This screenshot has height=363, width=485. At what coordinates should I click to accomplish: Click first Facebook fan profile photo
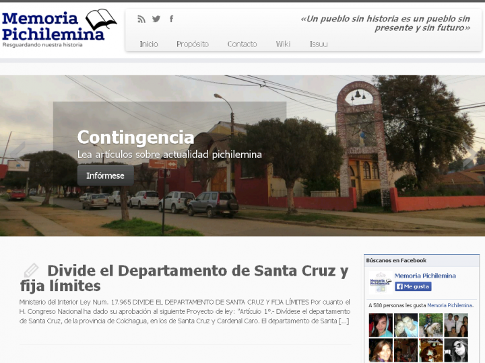pyautogui.click(x=380, y=325)
